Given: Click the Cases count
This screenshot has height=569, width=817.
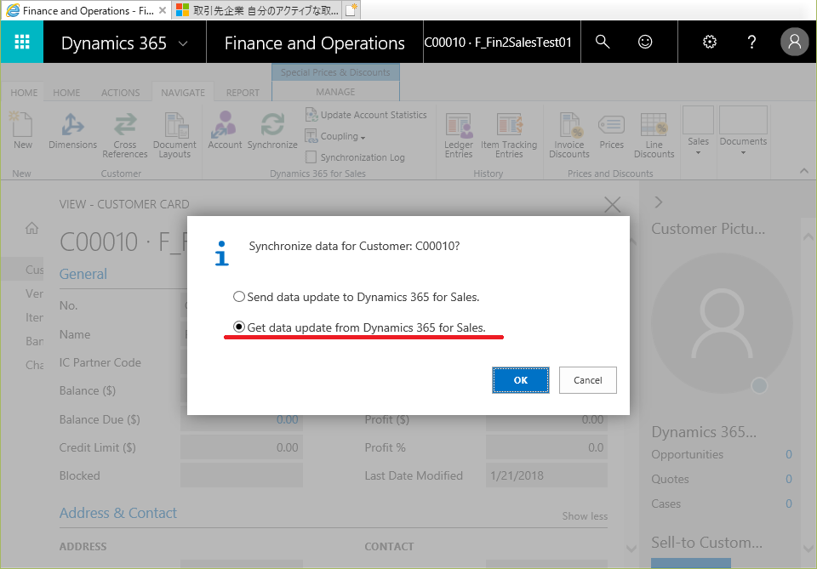Looking at the screenshot, I should pyautogui.click(x=788, y=504).
